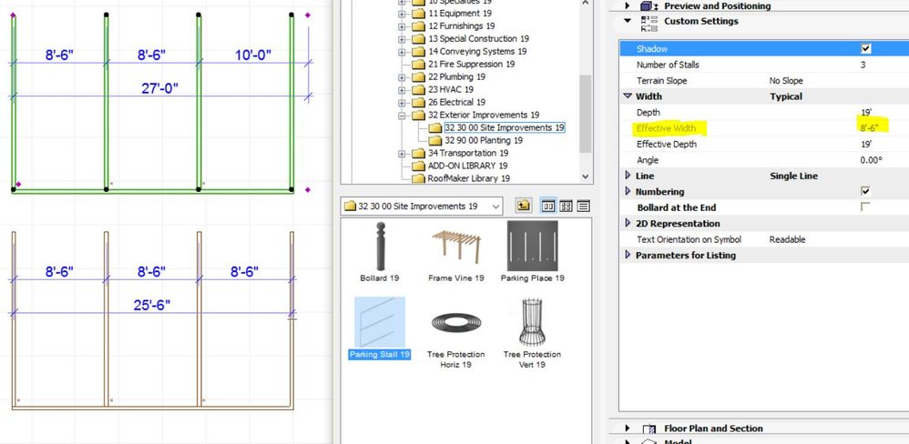The height and width of the screenshot is (444, 909).
Task: Click the 10'-0" dimension text
Action: click(x=253, y=55)
